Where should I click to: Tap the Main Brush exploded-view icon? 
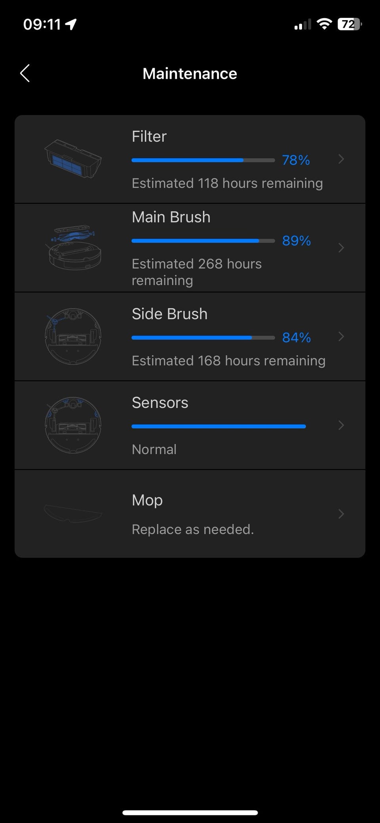pyautogui.click(x=73, y=248)
